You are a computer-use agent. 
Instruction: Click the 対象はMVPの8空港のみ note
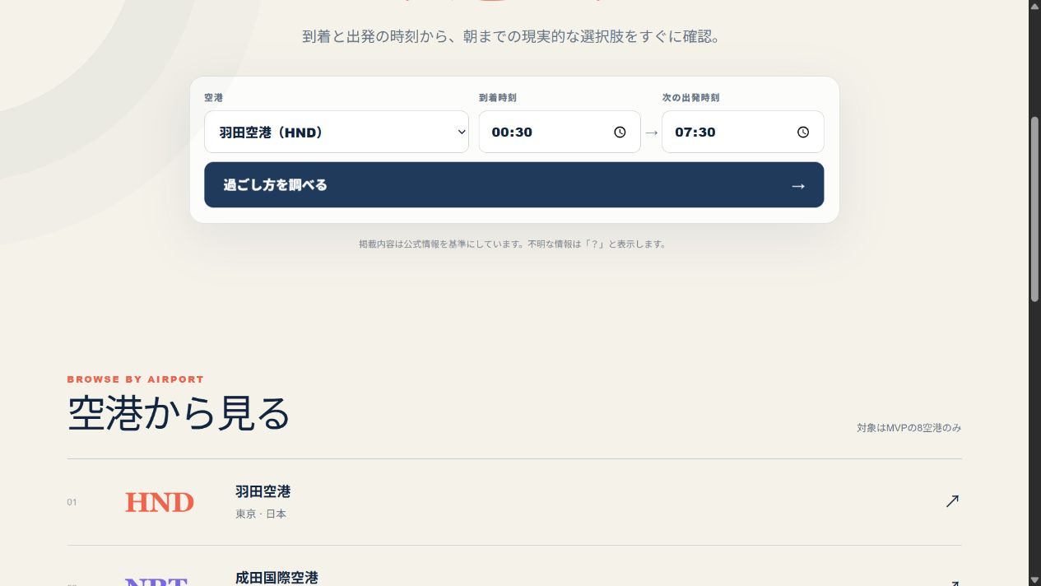(909, 428)
